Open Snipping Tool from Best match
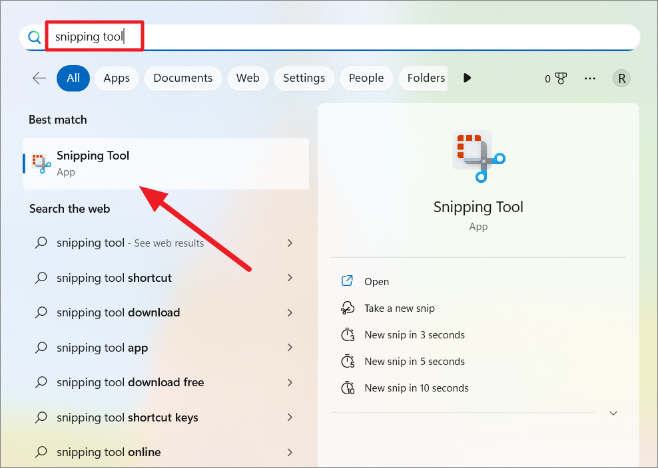Viewport: 658px width, 468px height. pyautogui.click(x=166, y=164)
